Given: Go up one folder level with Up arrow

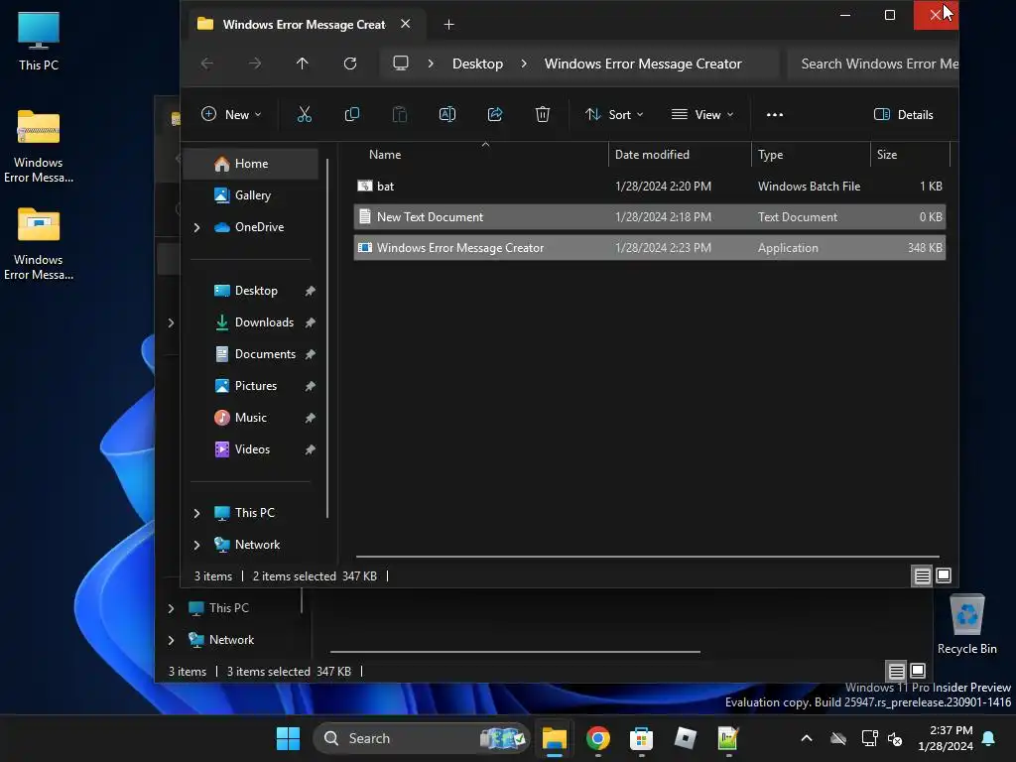Looking at the screenshot, I should [302, 63].
